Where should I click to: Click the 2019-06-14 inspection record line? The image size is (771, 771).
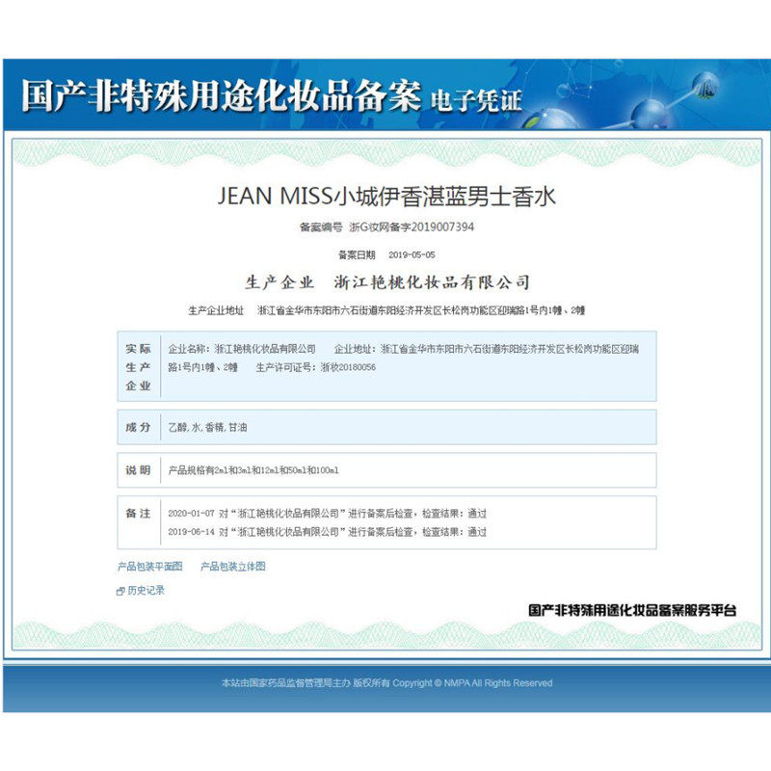pos(327,532)
